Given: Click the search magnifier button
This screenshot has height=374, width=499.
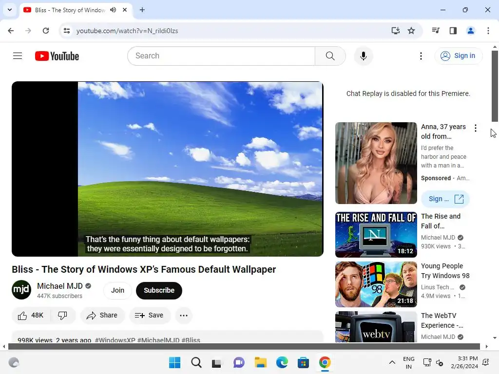Looking at the screenshot, I should (330, 56).
